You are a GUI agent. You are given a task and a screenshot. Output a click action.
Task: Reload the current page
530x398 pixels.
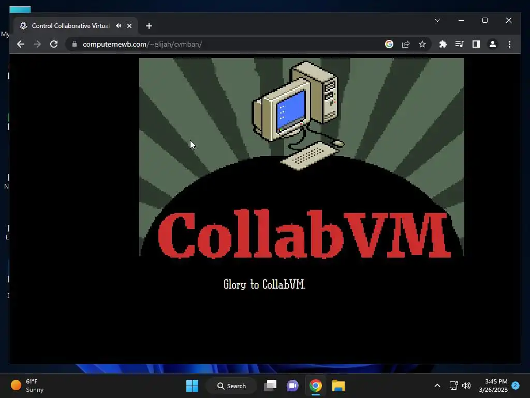(54, 45)
